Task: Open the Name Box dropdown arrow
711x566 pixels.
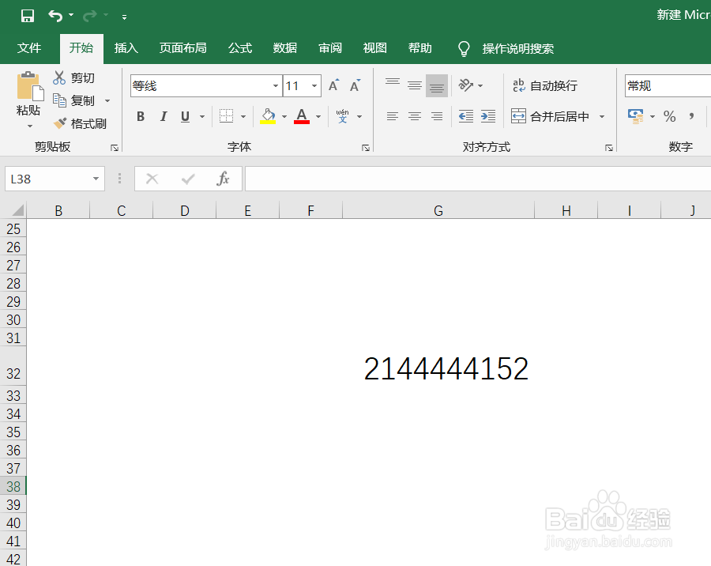Action: coord(96,179)
